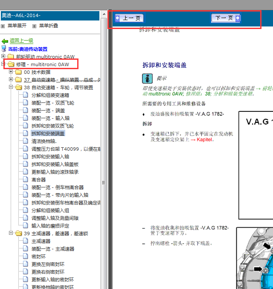Screen dimensions: 273x289
Task: Open 更新输入轴的密封环 page
Action: [x=52, y=280]
